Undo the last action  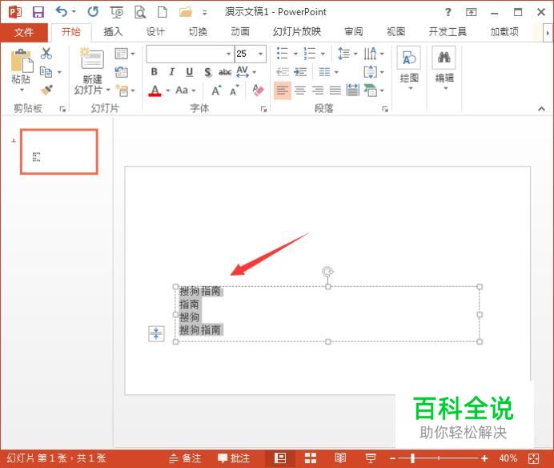pos(62,12)
